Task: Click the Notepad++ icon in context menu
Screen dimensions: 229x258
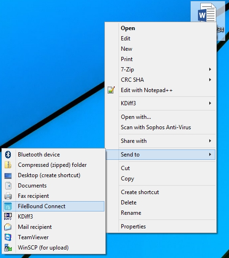Action: click(111, 90)
